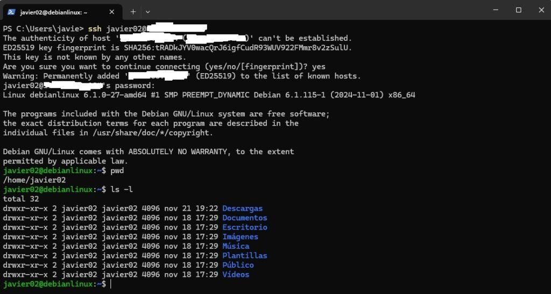
Task: Click the PowerShell icon on the tab
Action: pyautogui.click(x=11, y=12)
